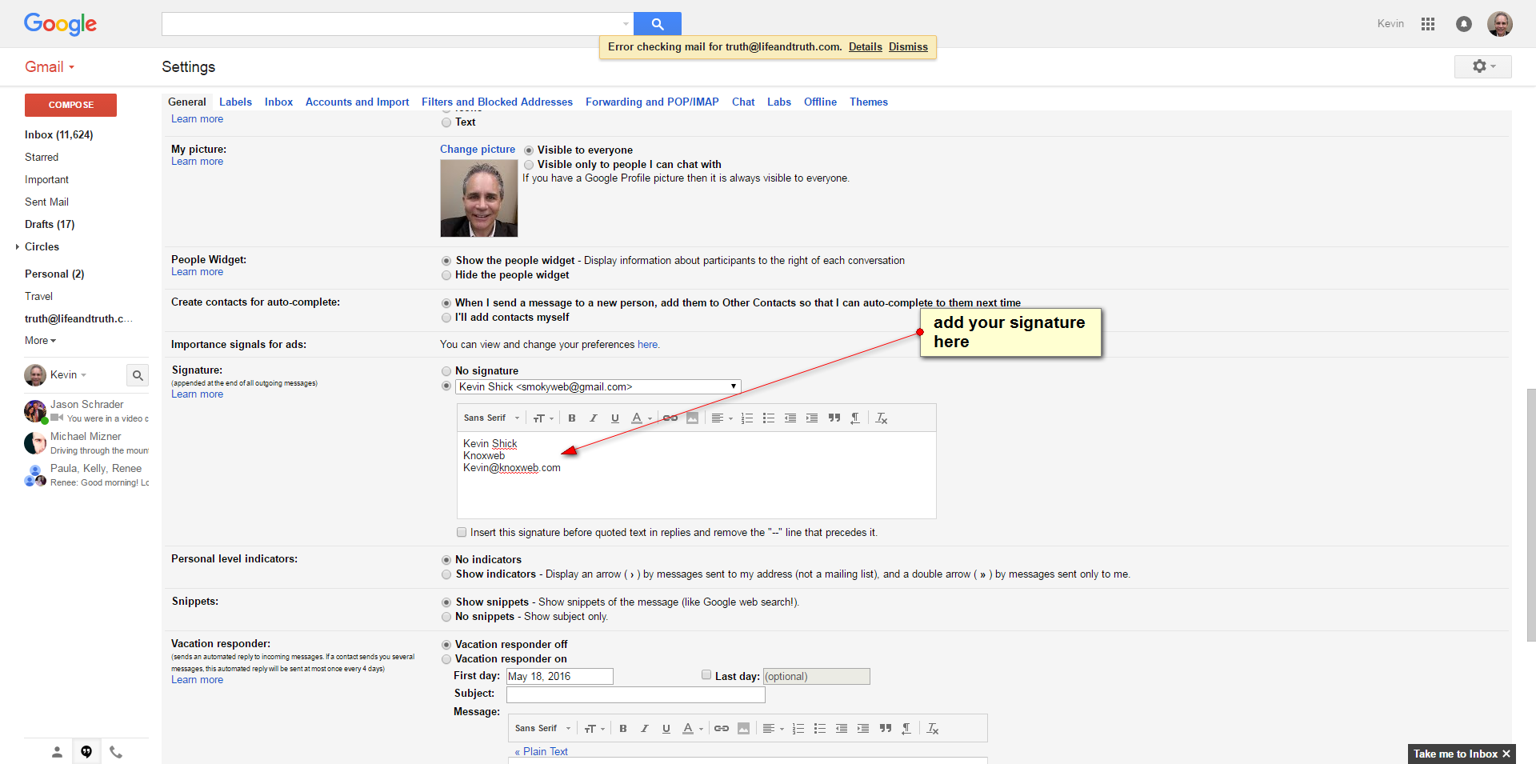Viewport: 1536px width, 764px height.
Task: Switch to Forwarding and POP/IMAP tab
Action: [x=652, y=102]
